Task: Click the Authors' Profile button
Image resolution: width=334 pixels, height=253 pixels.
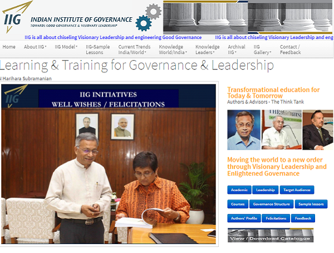Action: point(244,218)
